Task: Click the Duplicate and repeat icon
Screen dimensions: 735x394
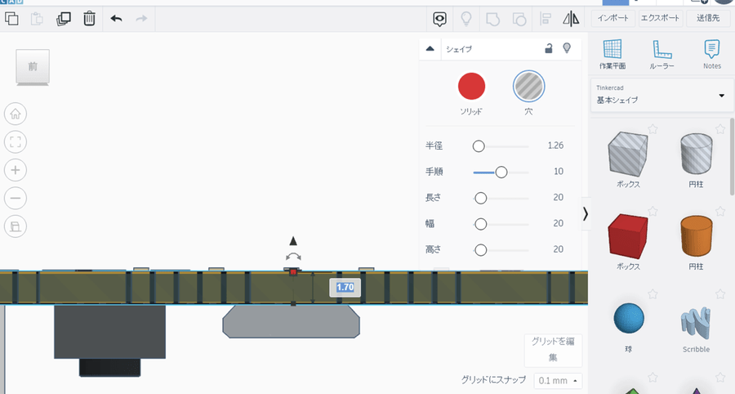Action: tap(63, 19)
